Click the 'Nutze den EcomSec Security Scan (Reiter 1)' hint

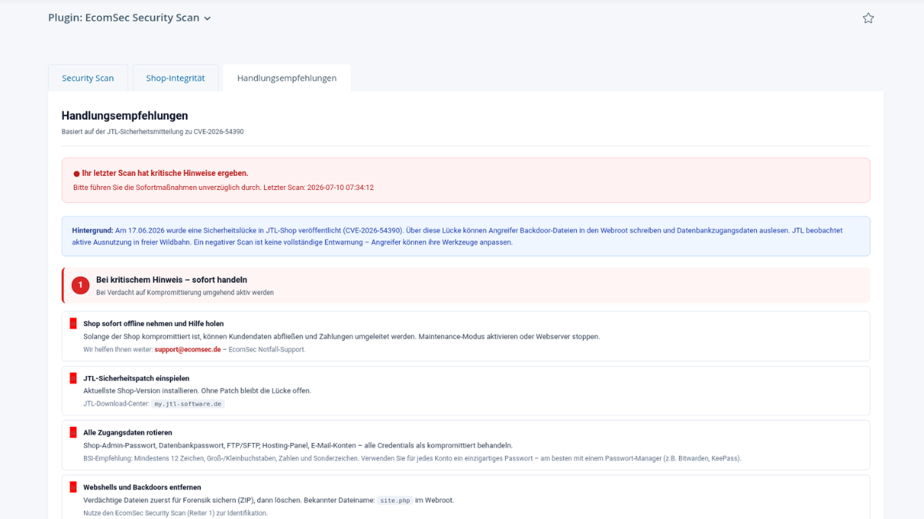click(x=176, y=513)
